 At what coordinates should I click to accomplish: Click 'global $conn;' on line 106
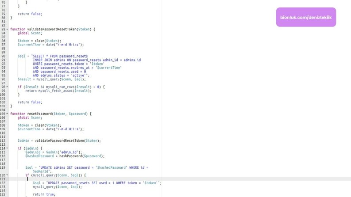point(30,117)
